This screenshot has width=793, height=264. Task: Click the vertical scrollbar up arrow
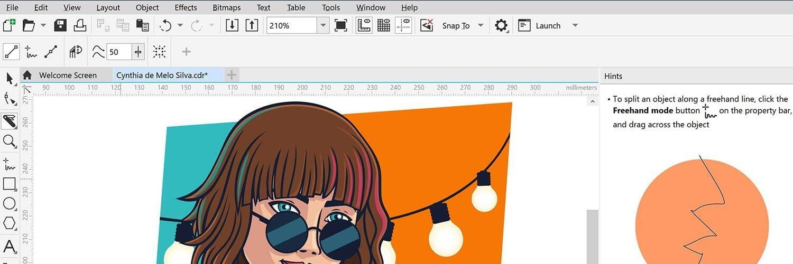point(592,101)
